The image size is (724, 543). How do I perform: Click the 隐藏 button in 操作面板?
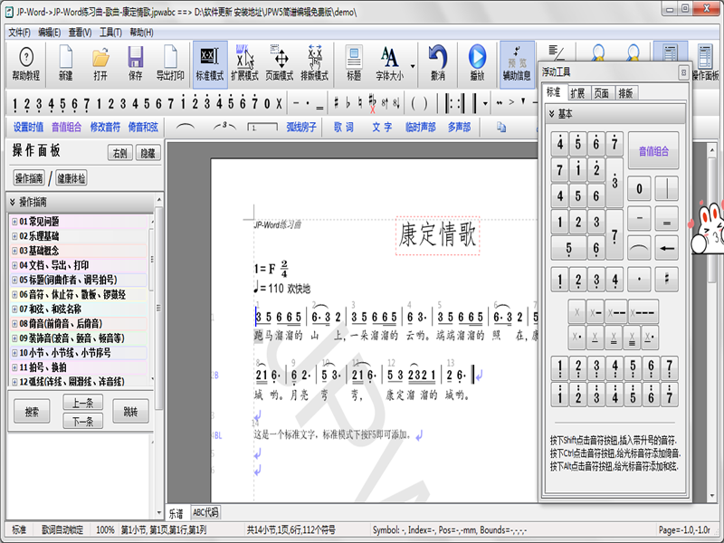pos(148,153)
